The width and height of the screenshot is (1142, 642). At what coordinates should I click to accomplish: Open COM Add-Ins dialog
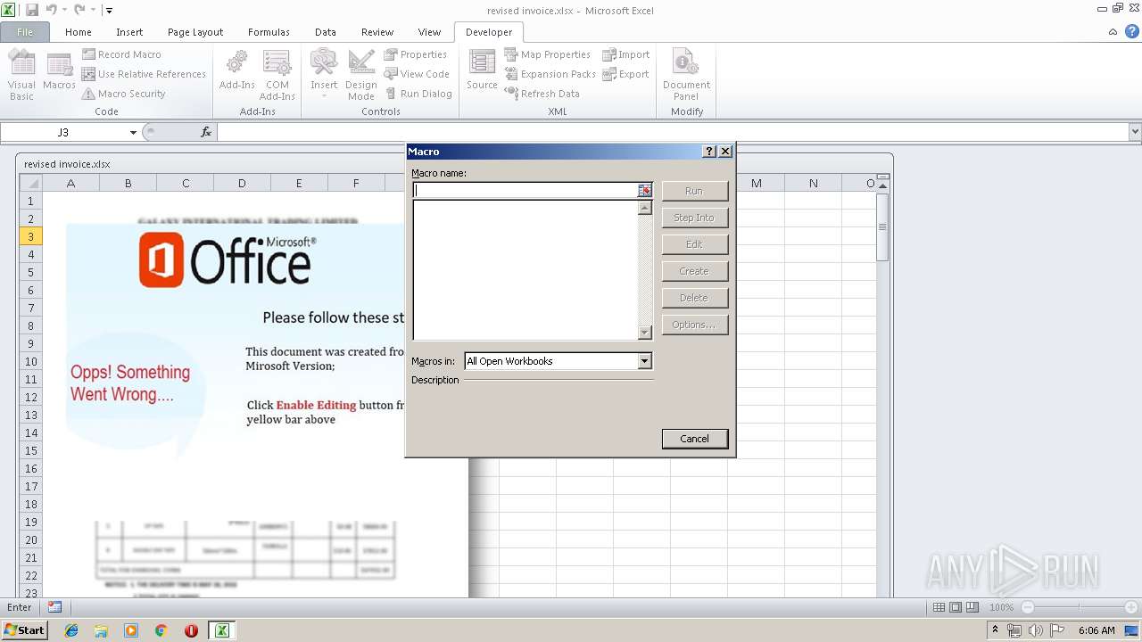277,76
